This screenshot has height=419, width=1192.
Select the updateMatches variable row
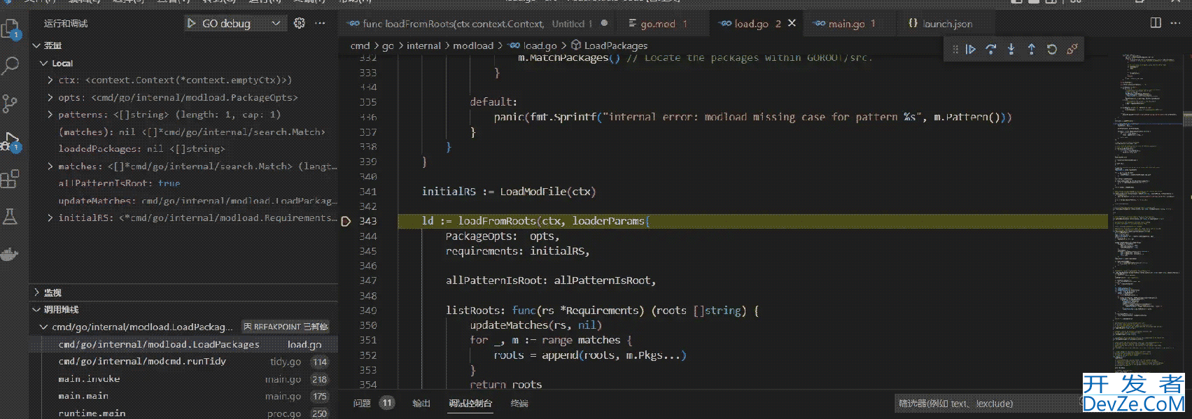tap(183, 201)
